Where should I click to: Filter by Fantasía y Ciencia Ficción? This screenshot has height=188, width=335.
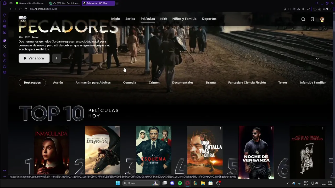click(x=247, y=83)
